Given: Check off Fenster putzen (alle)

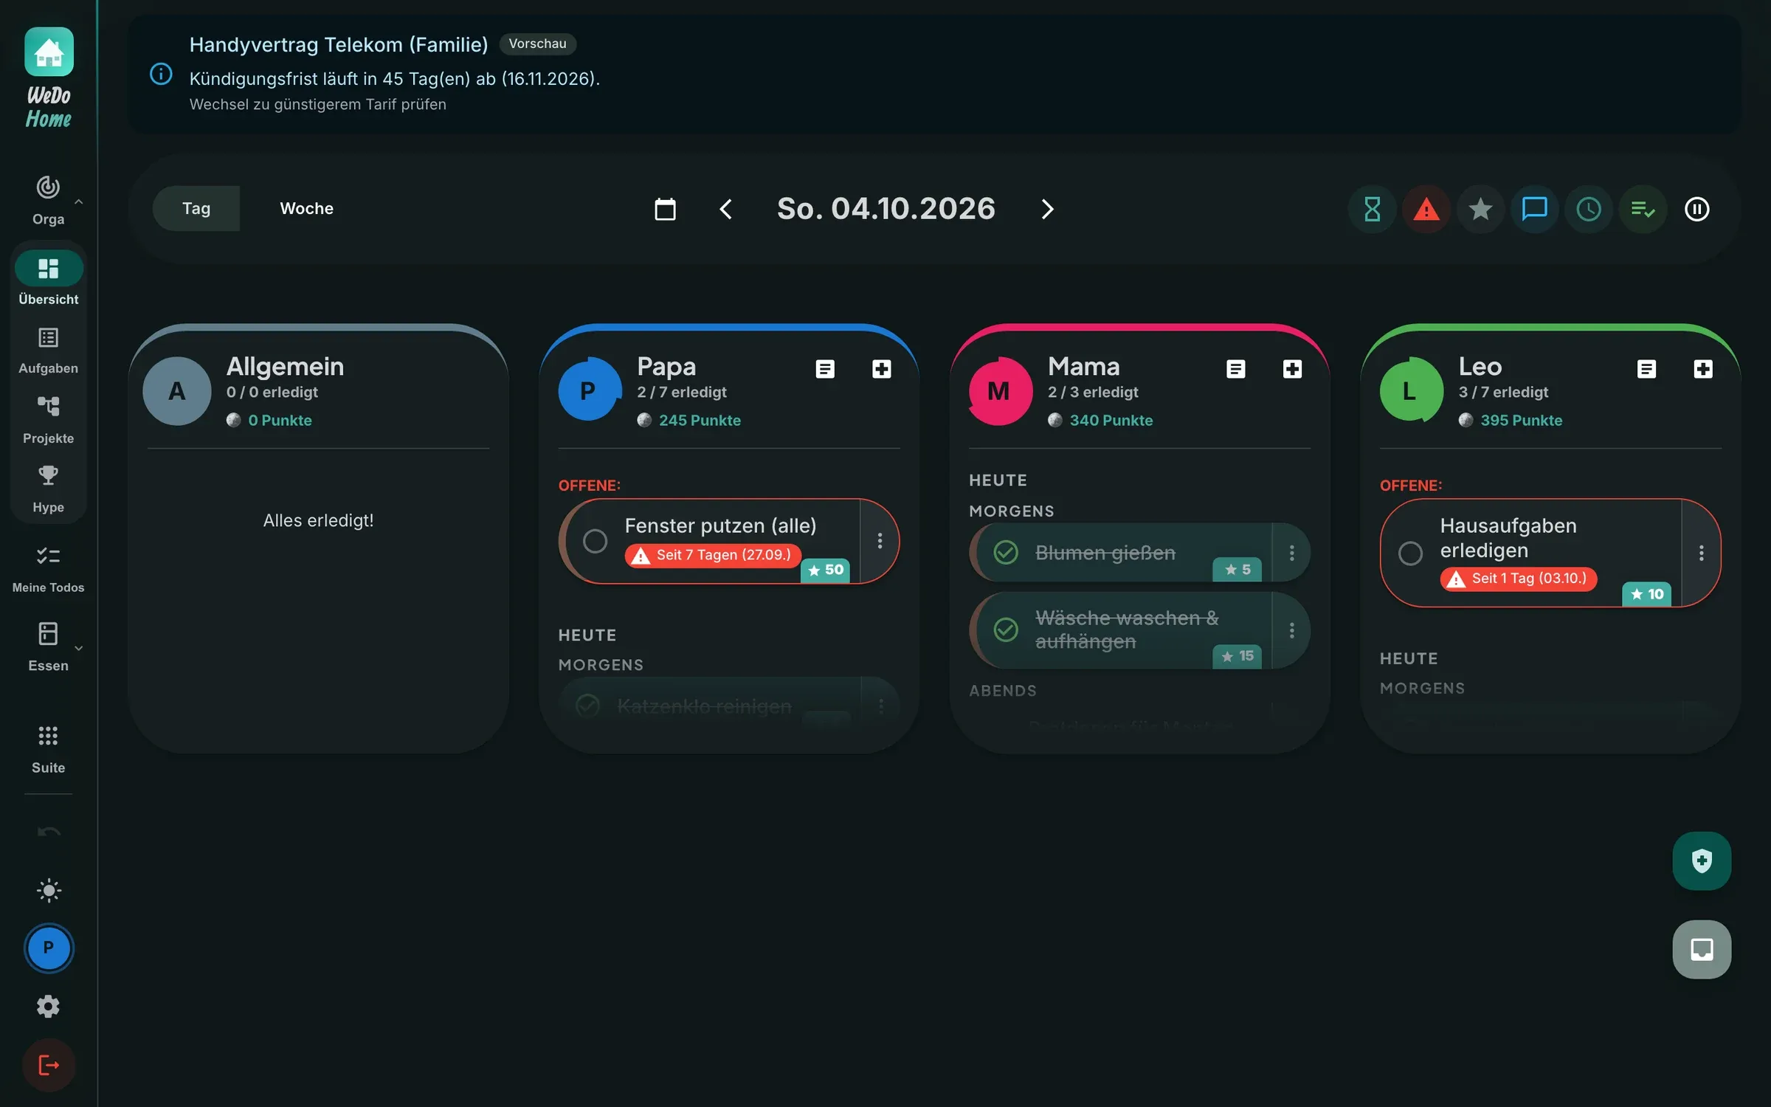Looking at the screenshot, I should [595, 541].
